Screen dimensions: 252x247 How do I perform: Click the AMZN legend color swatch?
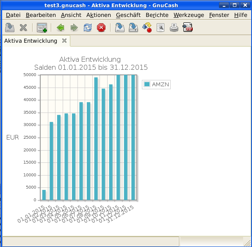pos(147,84)
